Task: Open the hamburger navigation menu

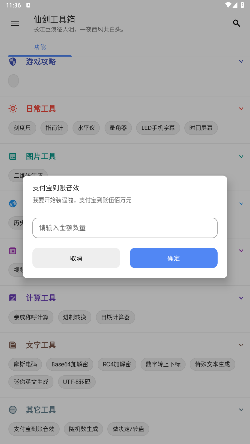Action: (15, 23)
